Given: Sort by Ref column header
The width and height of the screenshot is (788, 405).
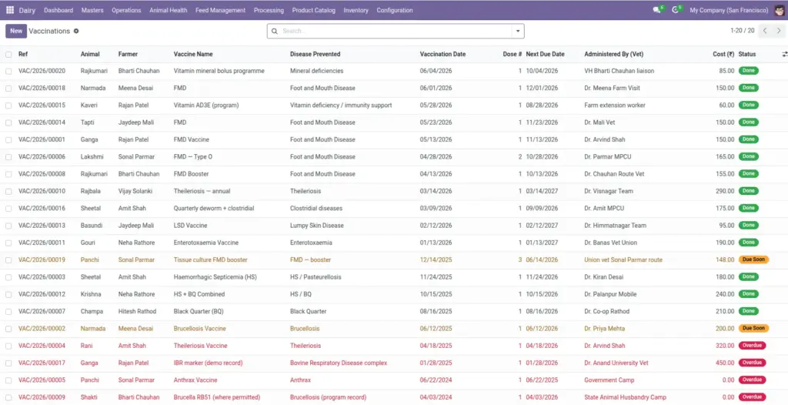Looking at the screenshot, I should point(23,55).
